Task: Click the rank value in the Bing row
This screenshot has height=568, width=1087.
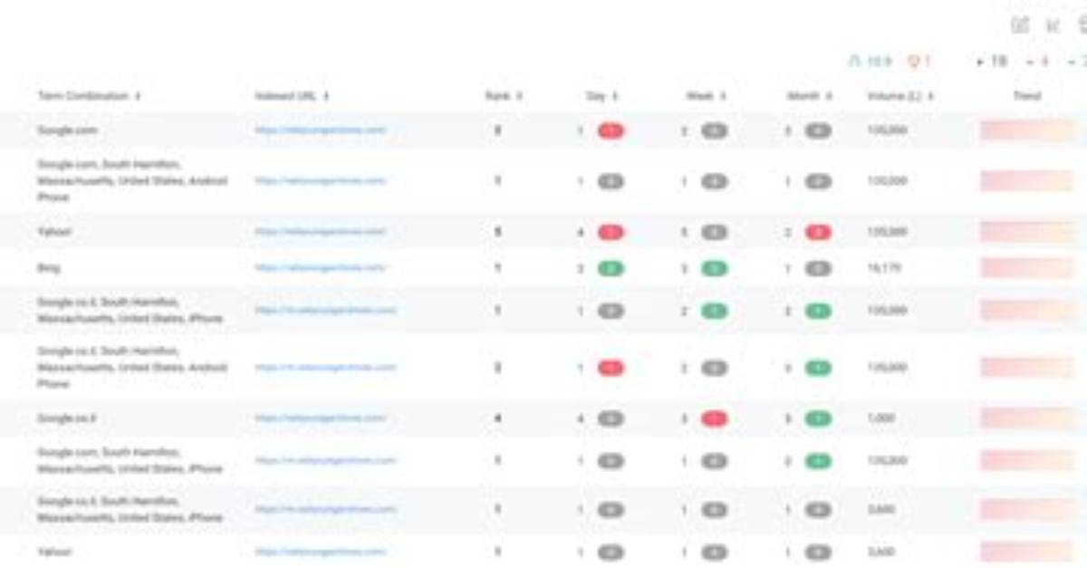Action: click(x=497, y=268)
